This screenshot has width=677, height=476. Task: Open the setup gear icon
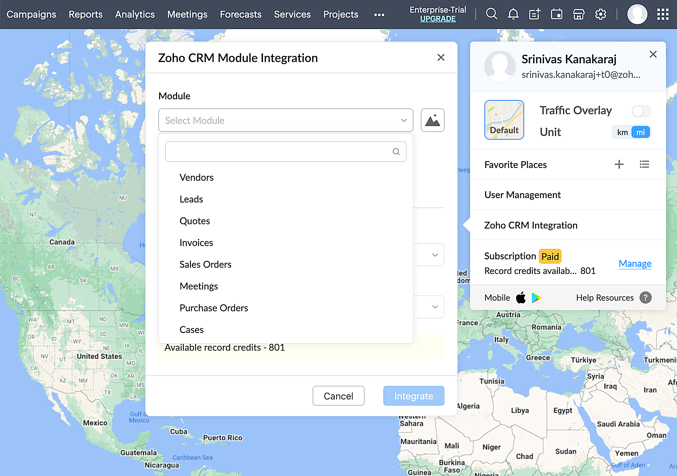(x=600, y=14)
